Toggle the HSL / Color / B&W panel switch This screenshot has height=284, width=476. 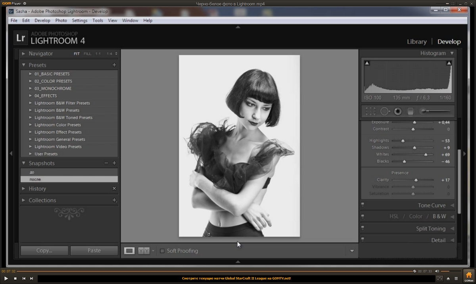(363, 216)
